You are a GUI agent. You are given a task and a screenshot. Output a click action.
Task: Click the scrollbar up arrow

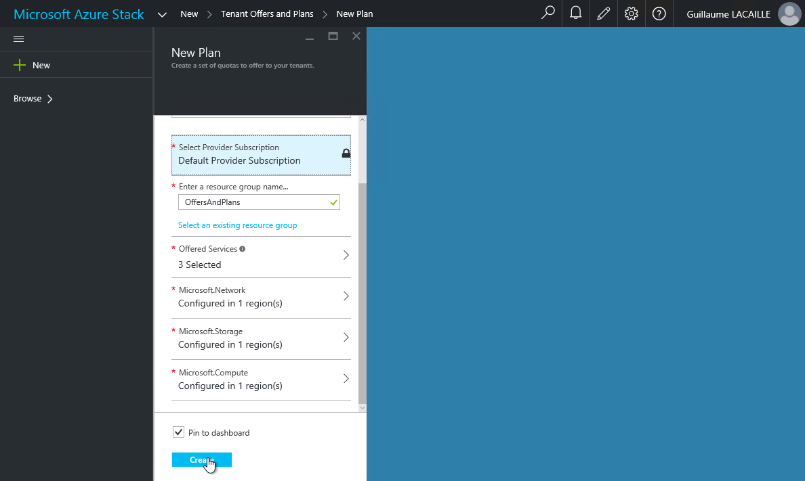(363, 120)
